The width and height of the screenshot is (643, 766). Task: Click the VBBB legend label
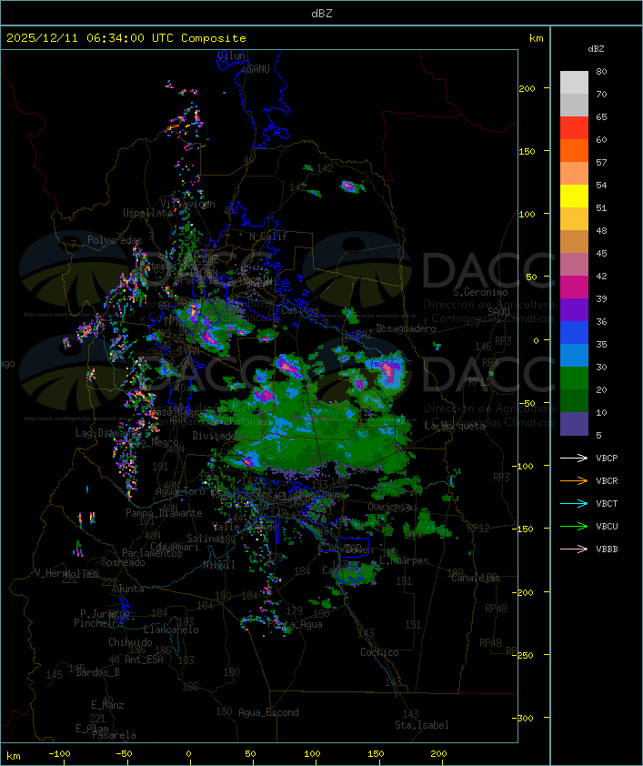coord(607,549)
